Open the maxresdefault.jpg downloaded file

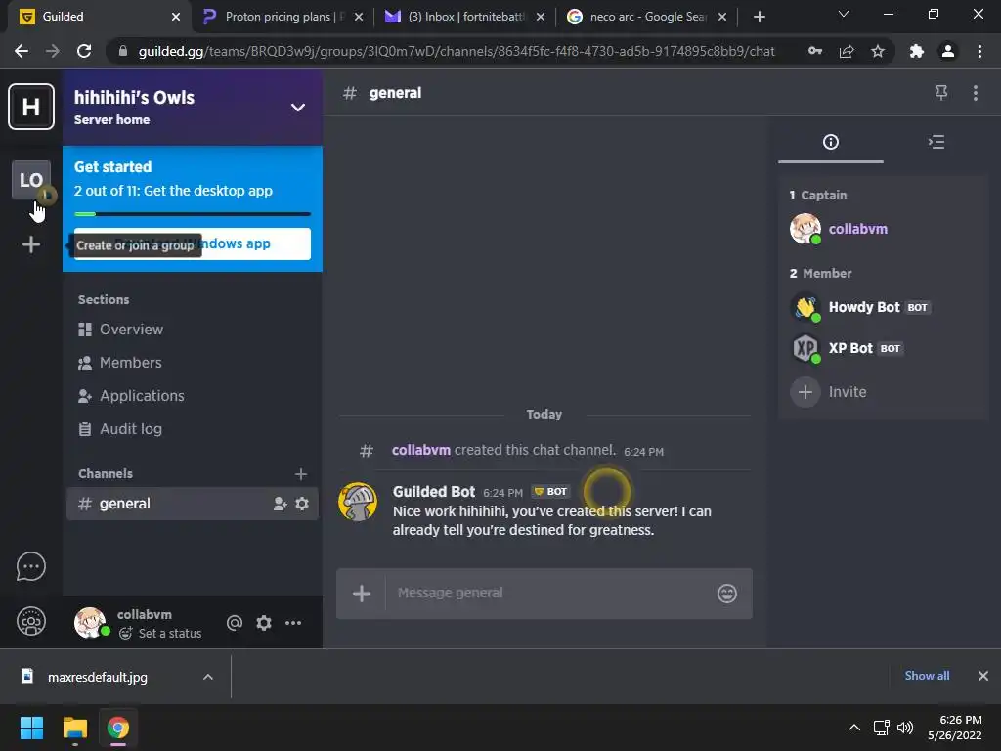[x=98, y=677]
